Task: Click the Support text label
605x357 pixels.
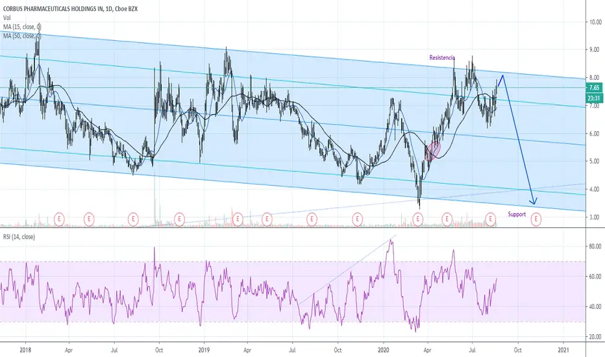Action: point(517,214)
